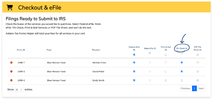Enable Print & Mail for Emily Smith
This screenshot has width=213, height=100.
click(166, 80)
